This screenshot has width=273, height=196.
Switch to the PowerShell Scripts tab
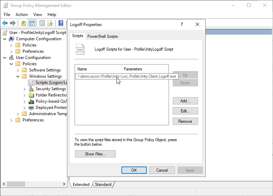tap(103, 36)
